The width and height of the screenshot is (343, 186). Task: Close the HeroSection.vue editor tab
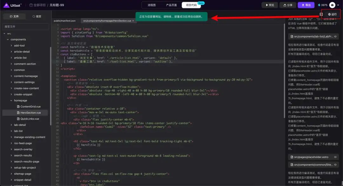tap(133, 21)
